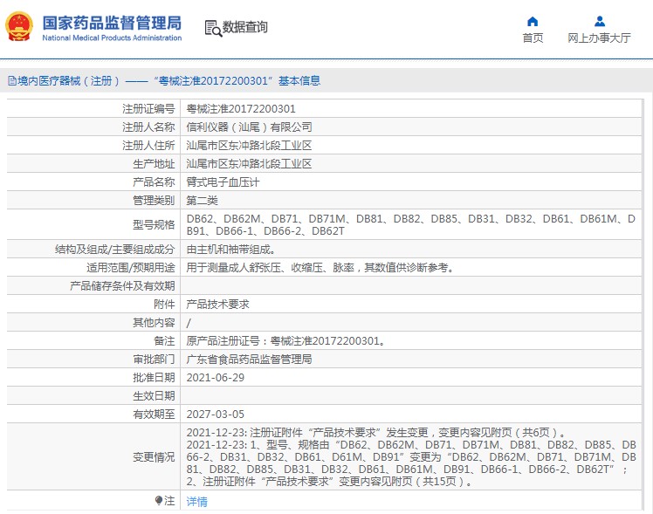The image size is (653, 514).
Task: Click the bulb icon next to 注
Action: coord(159,500)
